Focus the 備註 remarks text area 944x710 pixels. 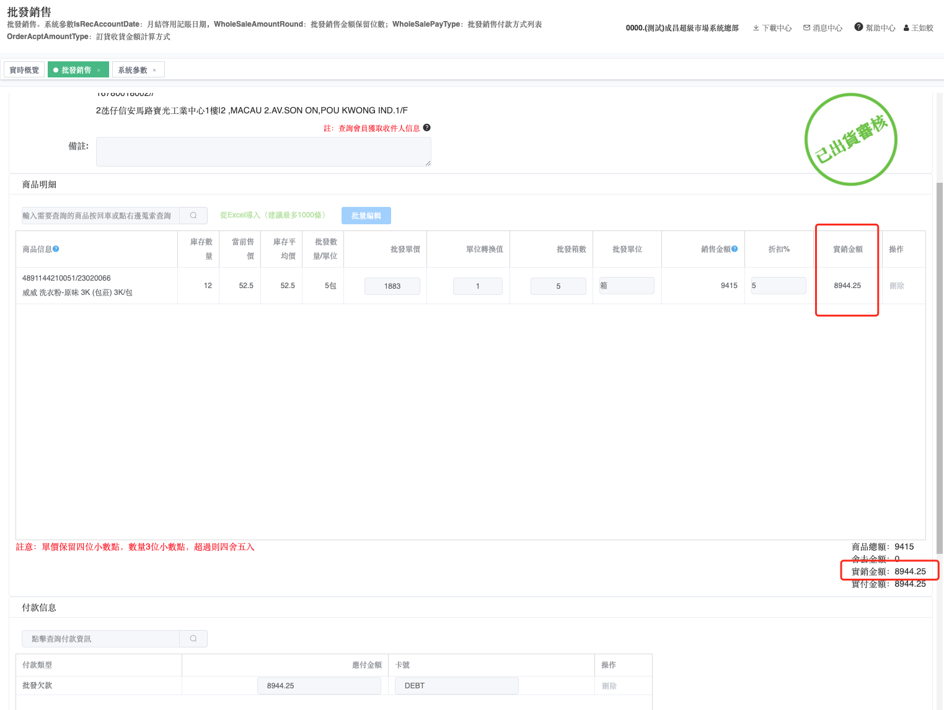point(263,152)
